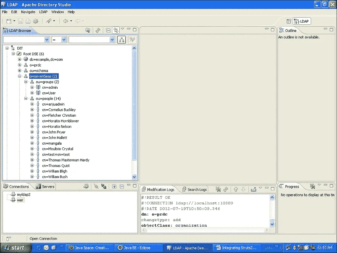Select the LDAP perspective button
This screenshot has width=337, height=253.
tap(302, 21)
